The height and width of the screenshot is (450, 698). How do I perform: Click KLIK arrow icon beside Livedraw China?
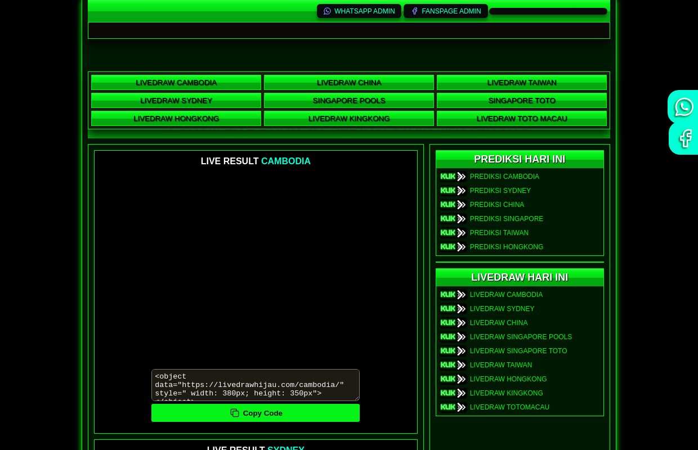tap(453, 323)
